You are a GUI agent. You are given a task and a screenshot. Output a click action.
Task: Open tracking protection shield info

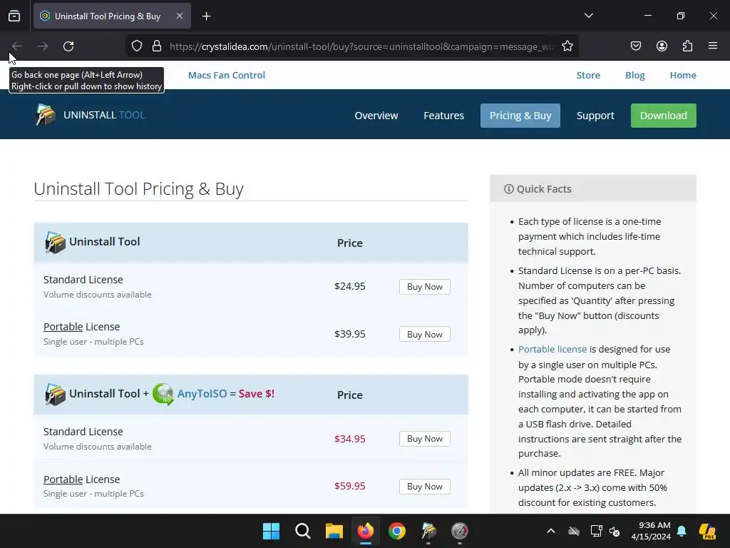136,46
